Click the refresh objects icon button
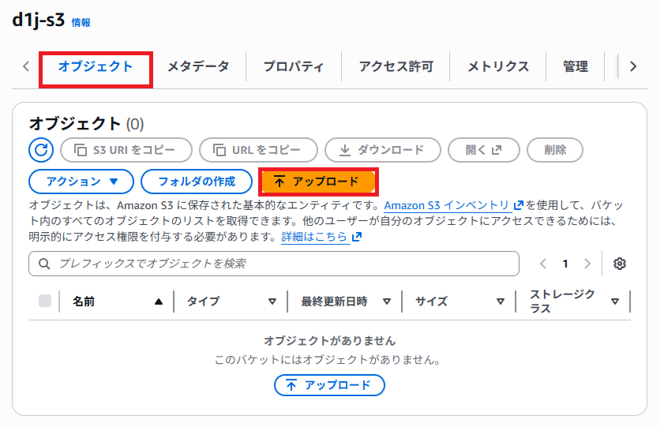The width and height of the screenshot is (660, 427). [41, 149]
